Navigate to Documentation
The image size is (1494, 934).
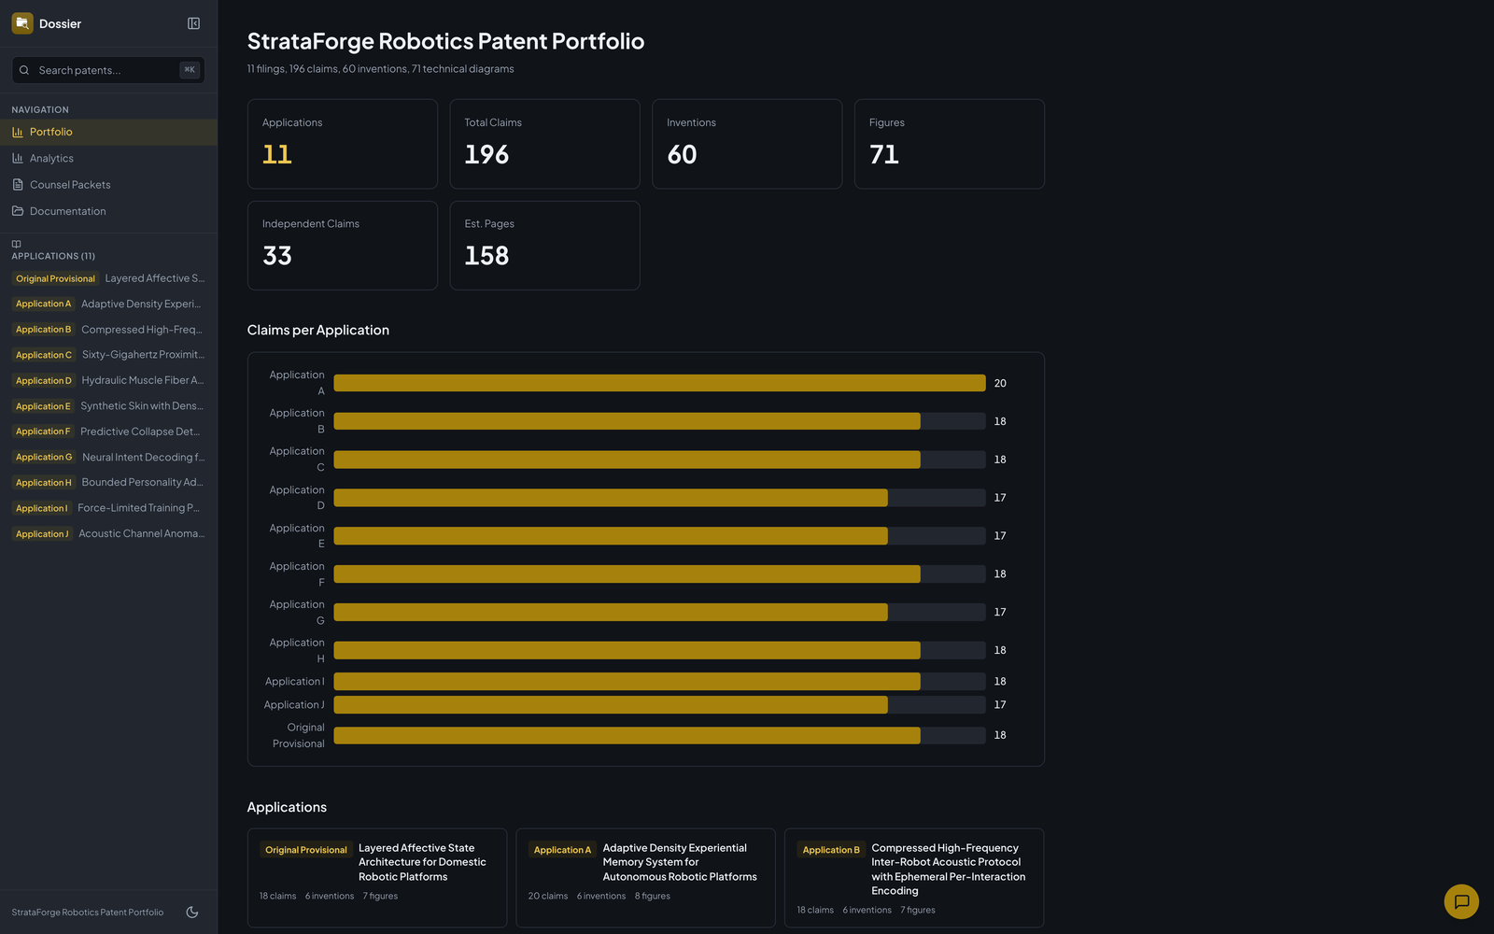(108, 211)
